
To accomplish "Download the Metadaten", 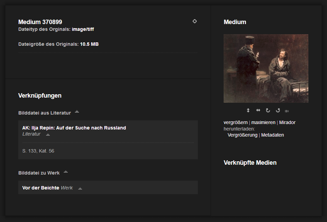I will click(272, 135).
